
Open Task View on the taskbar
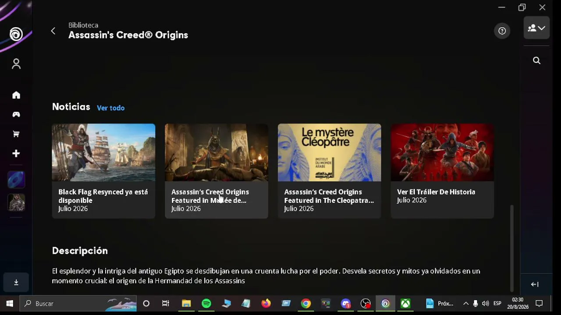[x=166, y=303]
